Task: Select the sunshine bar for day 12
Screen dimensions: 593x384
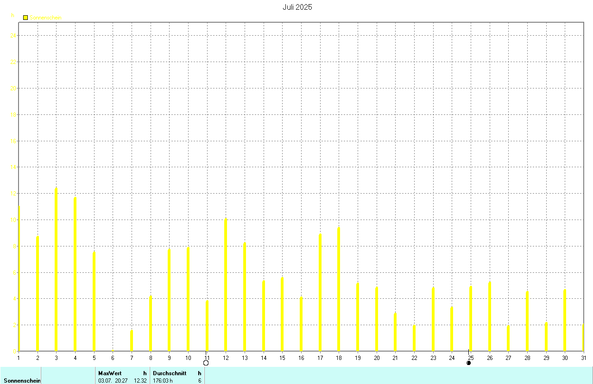Action: [226, 284]
